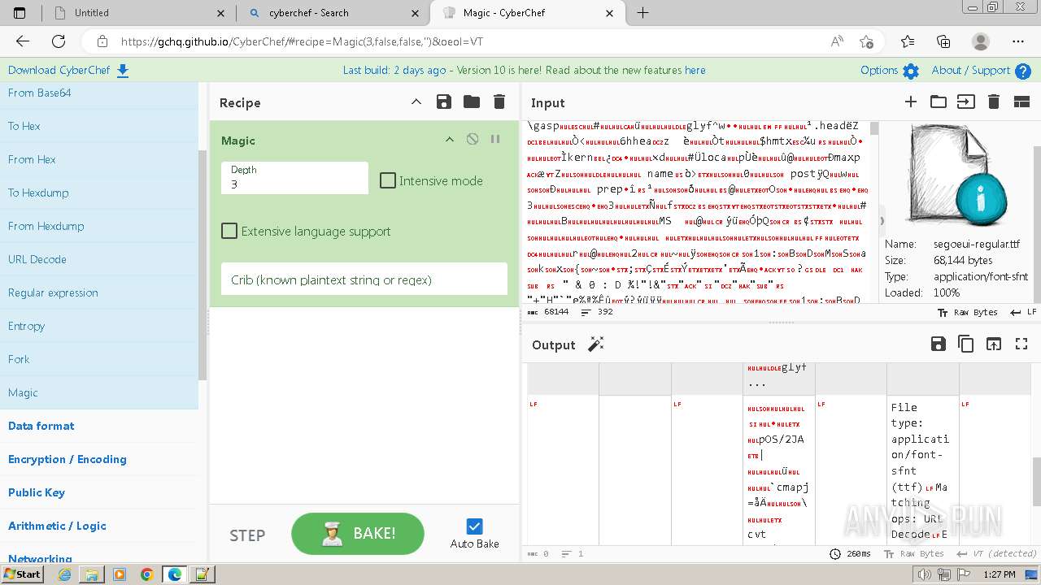Viewport: 1041px width, 585px height.
Task: Open output VT end-of-line selector
Action: (997, 553)
